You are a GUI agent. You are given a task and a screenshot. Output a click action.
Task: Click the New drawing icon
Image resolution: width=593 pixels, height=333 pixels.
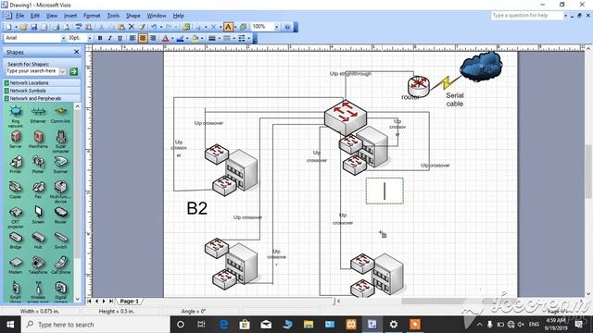8,27
